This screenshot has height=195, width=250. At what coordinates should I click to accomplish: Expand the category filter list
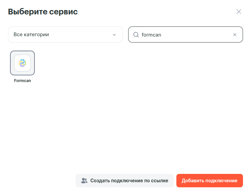65,35
